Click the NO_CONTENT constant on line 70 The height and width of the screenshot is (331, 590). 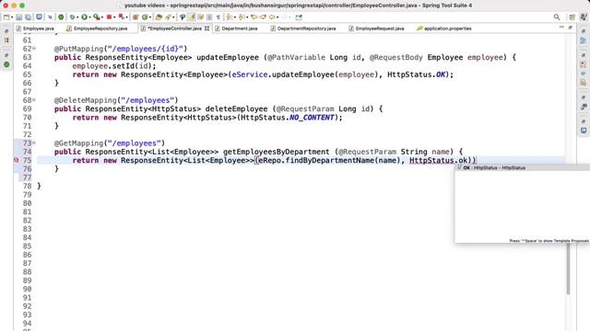tap(312, 118)
